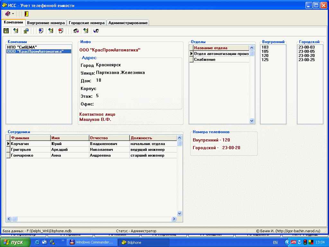Go to the Администрирование tab
This screenshot has width=329, height=247.
point(128,23)
